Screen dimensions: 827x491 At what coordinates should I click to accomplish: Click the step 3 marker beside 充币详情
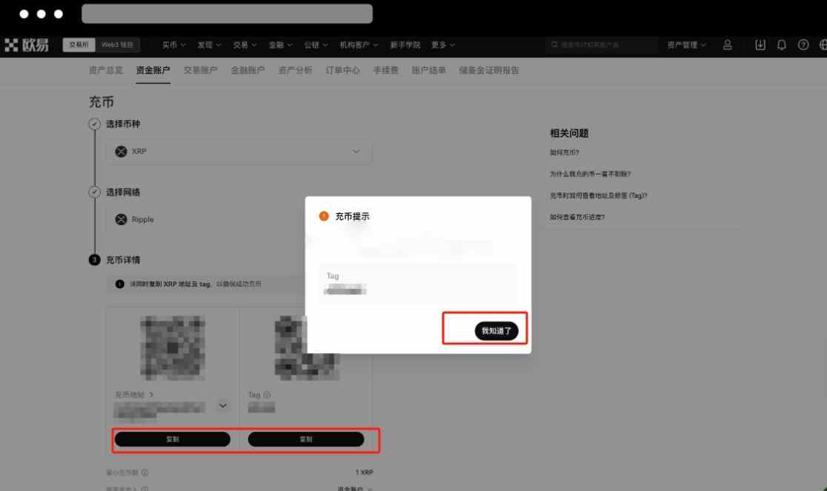coord(94,260)
